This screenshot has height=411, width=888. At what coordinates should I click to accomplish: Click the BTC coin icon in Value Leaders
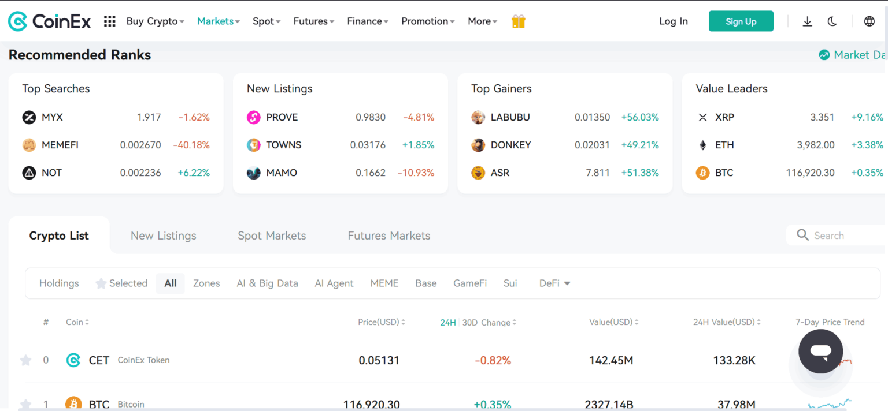(x=702, y=173)
